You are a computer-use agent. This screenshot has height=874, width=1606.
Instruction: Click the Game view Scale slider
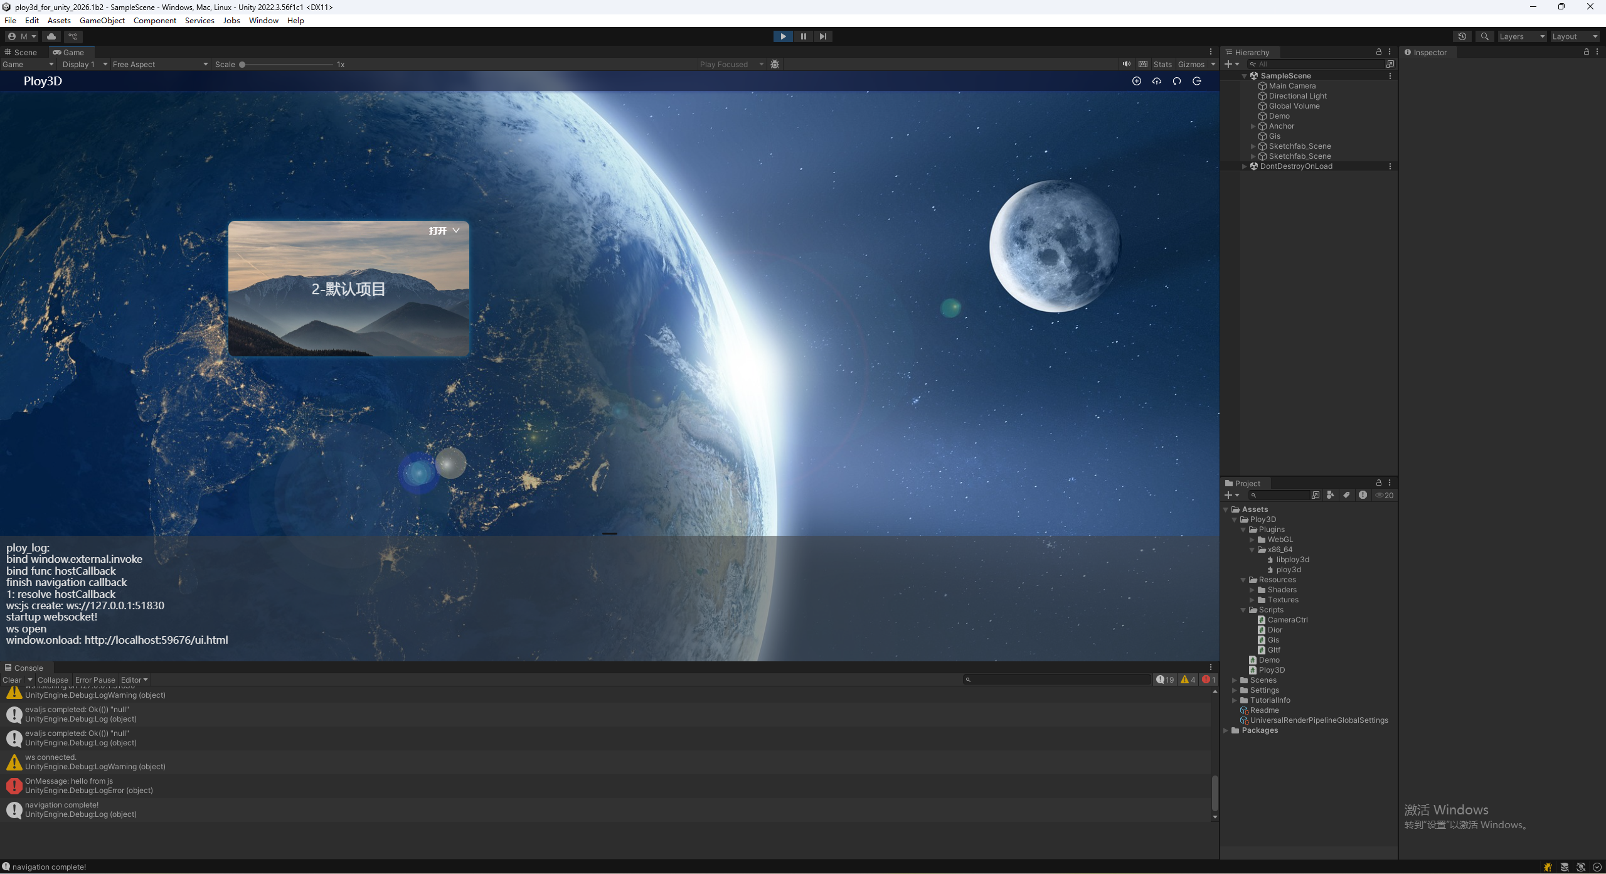pos(287,64)
